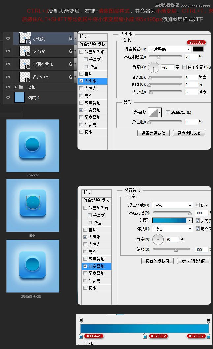The image size is (213, 349).
Task: Click the angle dial in 内阴影 settings
Action: tap(154, 67)
